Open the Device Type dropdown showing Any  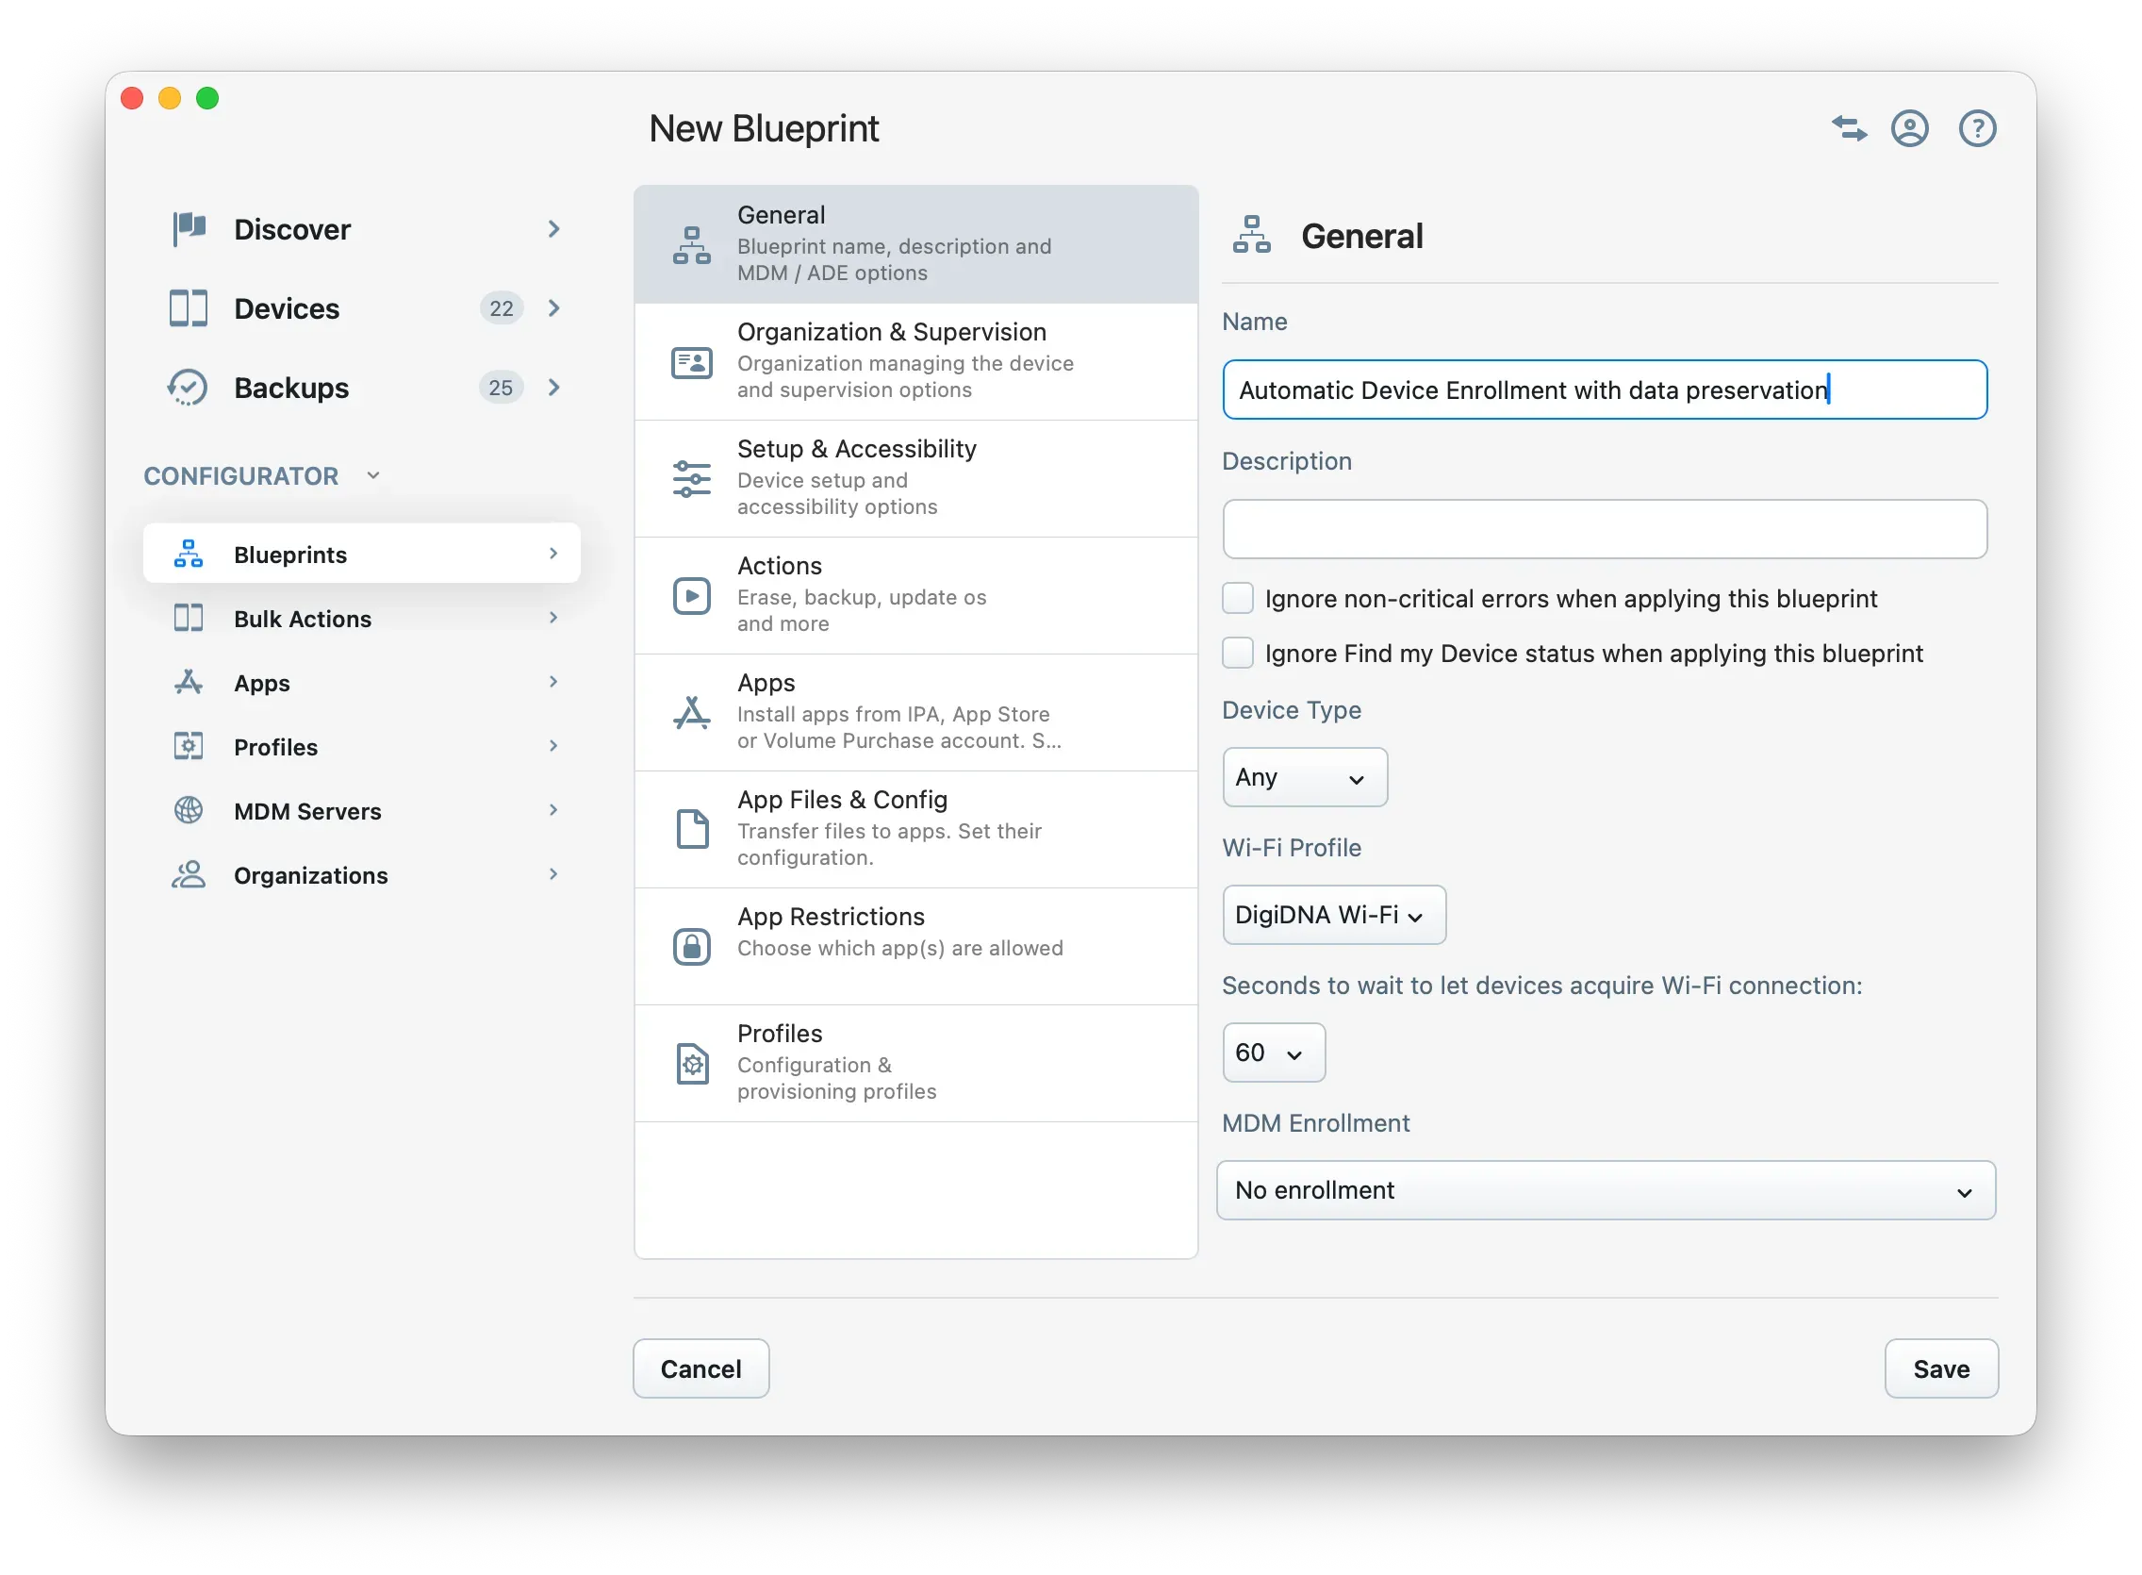pyautogui.click(x=1305, y=777)
